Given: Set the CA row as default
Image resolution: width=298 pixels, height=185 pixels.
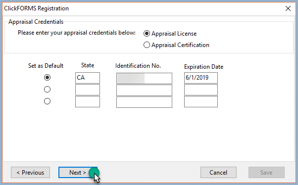Looking at the screenshot, I should pyautogui.click(x=47, y=78).
